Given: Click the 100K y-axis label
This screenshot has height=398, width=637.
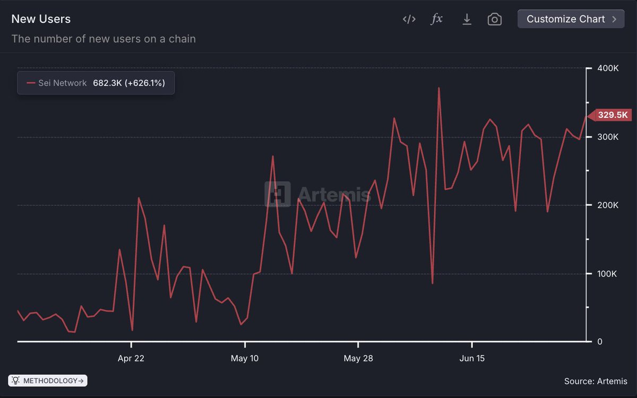Looking at the screenshot, I should click(608, 274).
